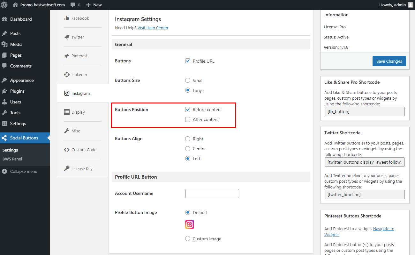The height and width of the screenshot is (255, 415).
Task: Follow the Navigate to Widgets link
Action: [x=359, y=232]
